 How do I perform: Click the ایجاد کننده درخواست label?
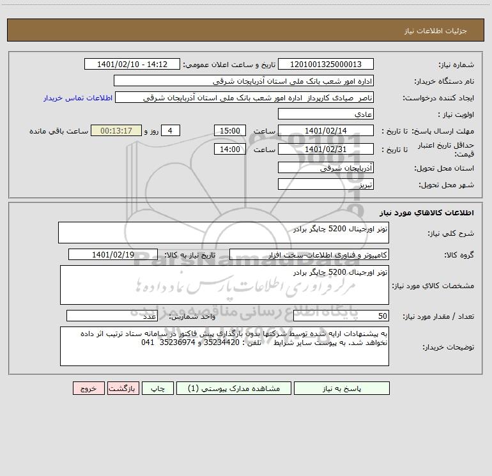pyautogui.click(x=438, y=98)
